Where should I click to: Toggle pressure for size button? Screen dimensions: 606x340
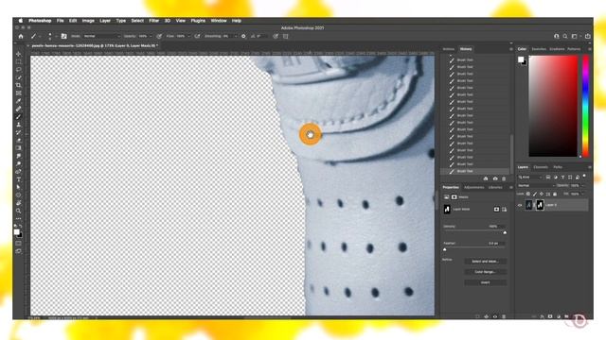(x=276, y=36)
